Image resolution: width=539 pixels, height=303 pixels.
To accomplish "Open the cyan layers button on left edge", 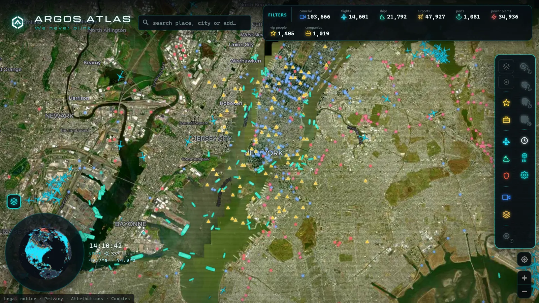I will (14, 202).
